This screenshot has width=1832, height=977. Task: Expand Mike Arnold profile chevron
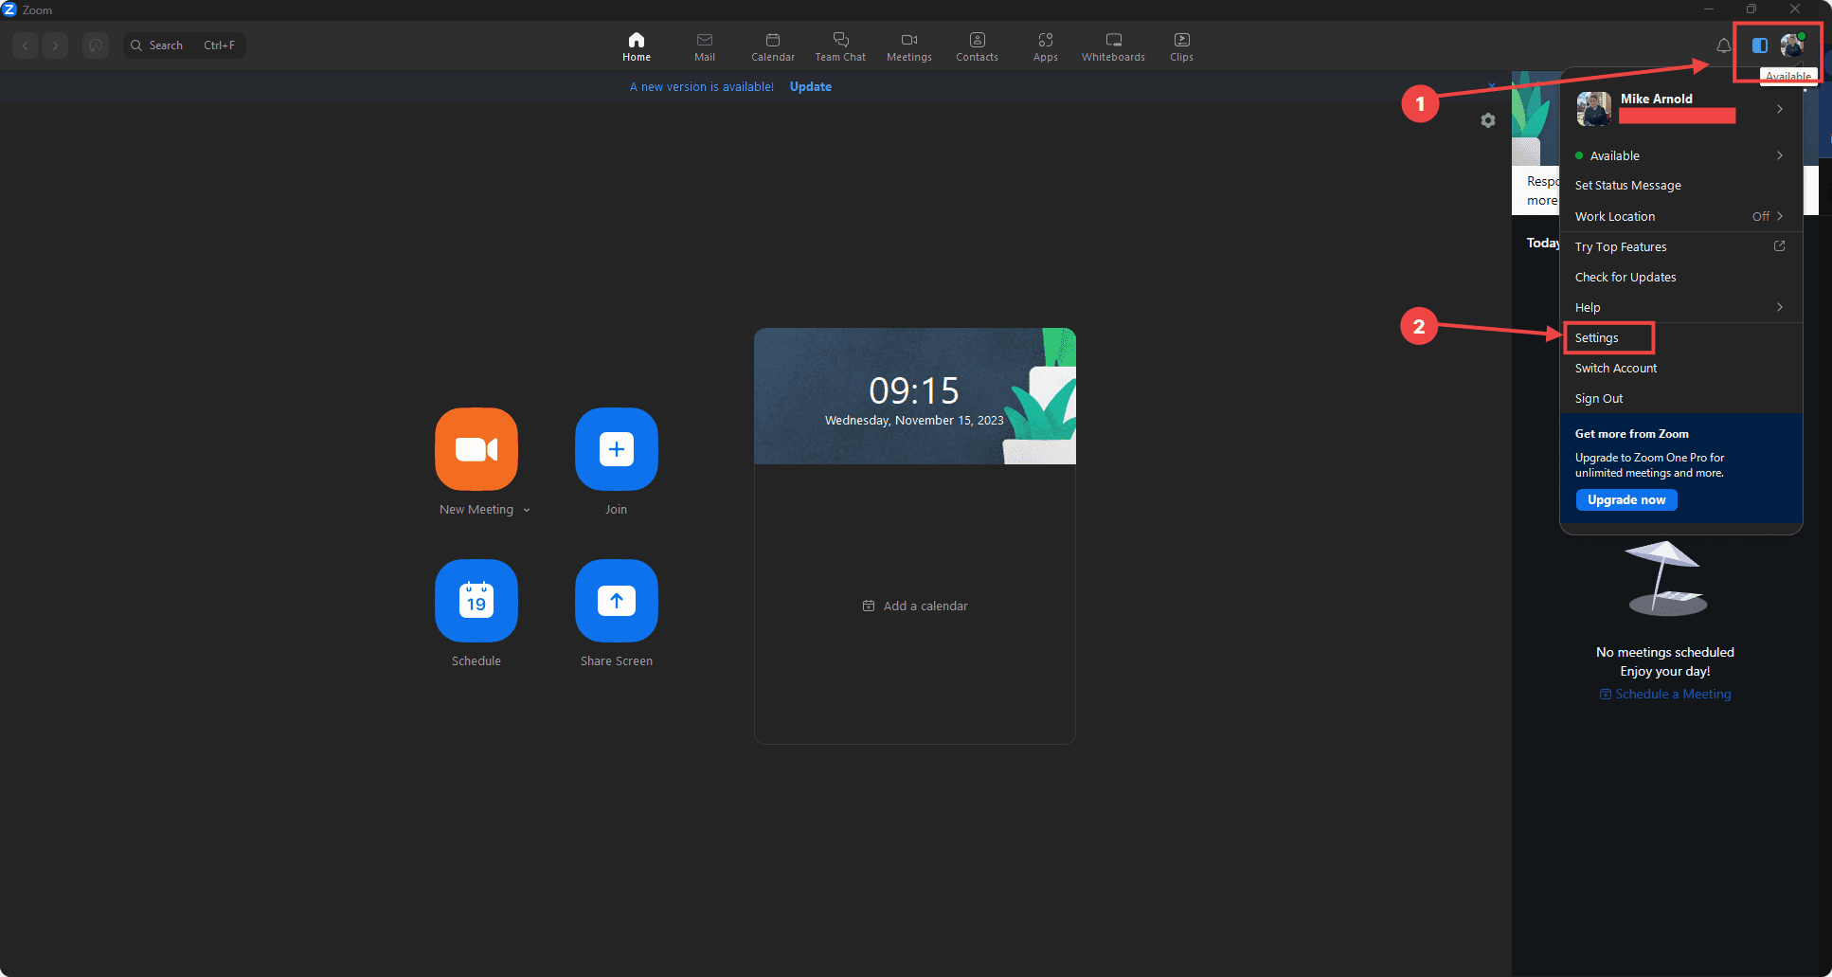(1780, 109)
